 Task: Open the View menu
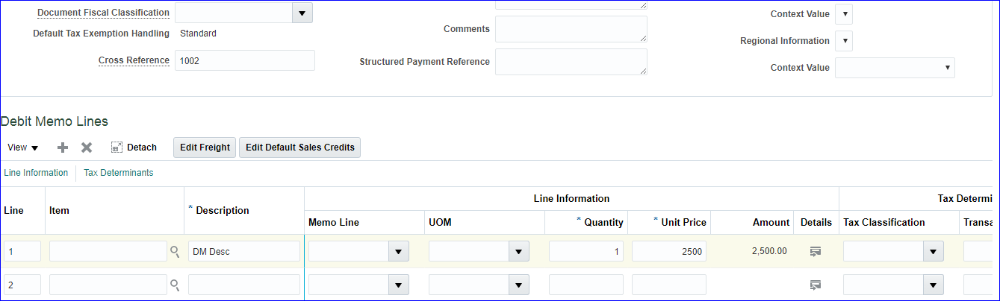22,148
